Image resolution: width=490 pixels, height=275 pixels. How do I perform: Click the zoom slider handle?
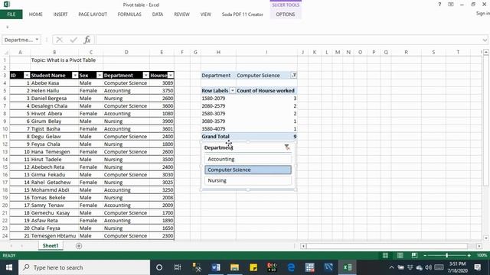pos(447,255)
